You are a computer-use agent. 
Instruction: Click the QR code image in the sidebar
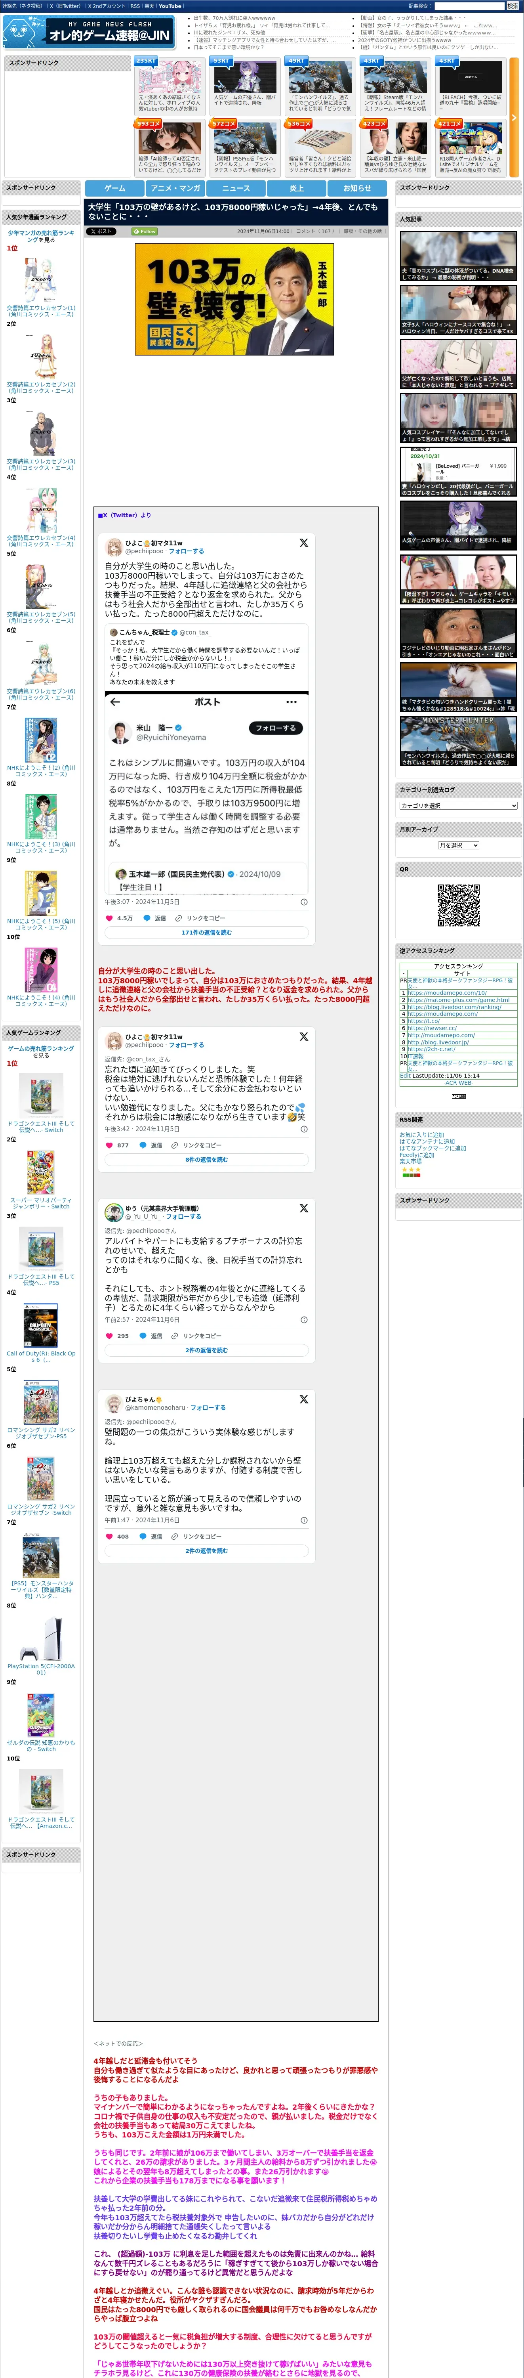(x=459, y=905)
